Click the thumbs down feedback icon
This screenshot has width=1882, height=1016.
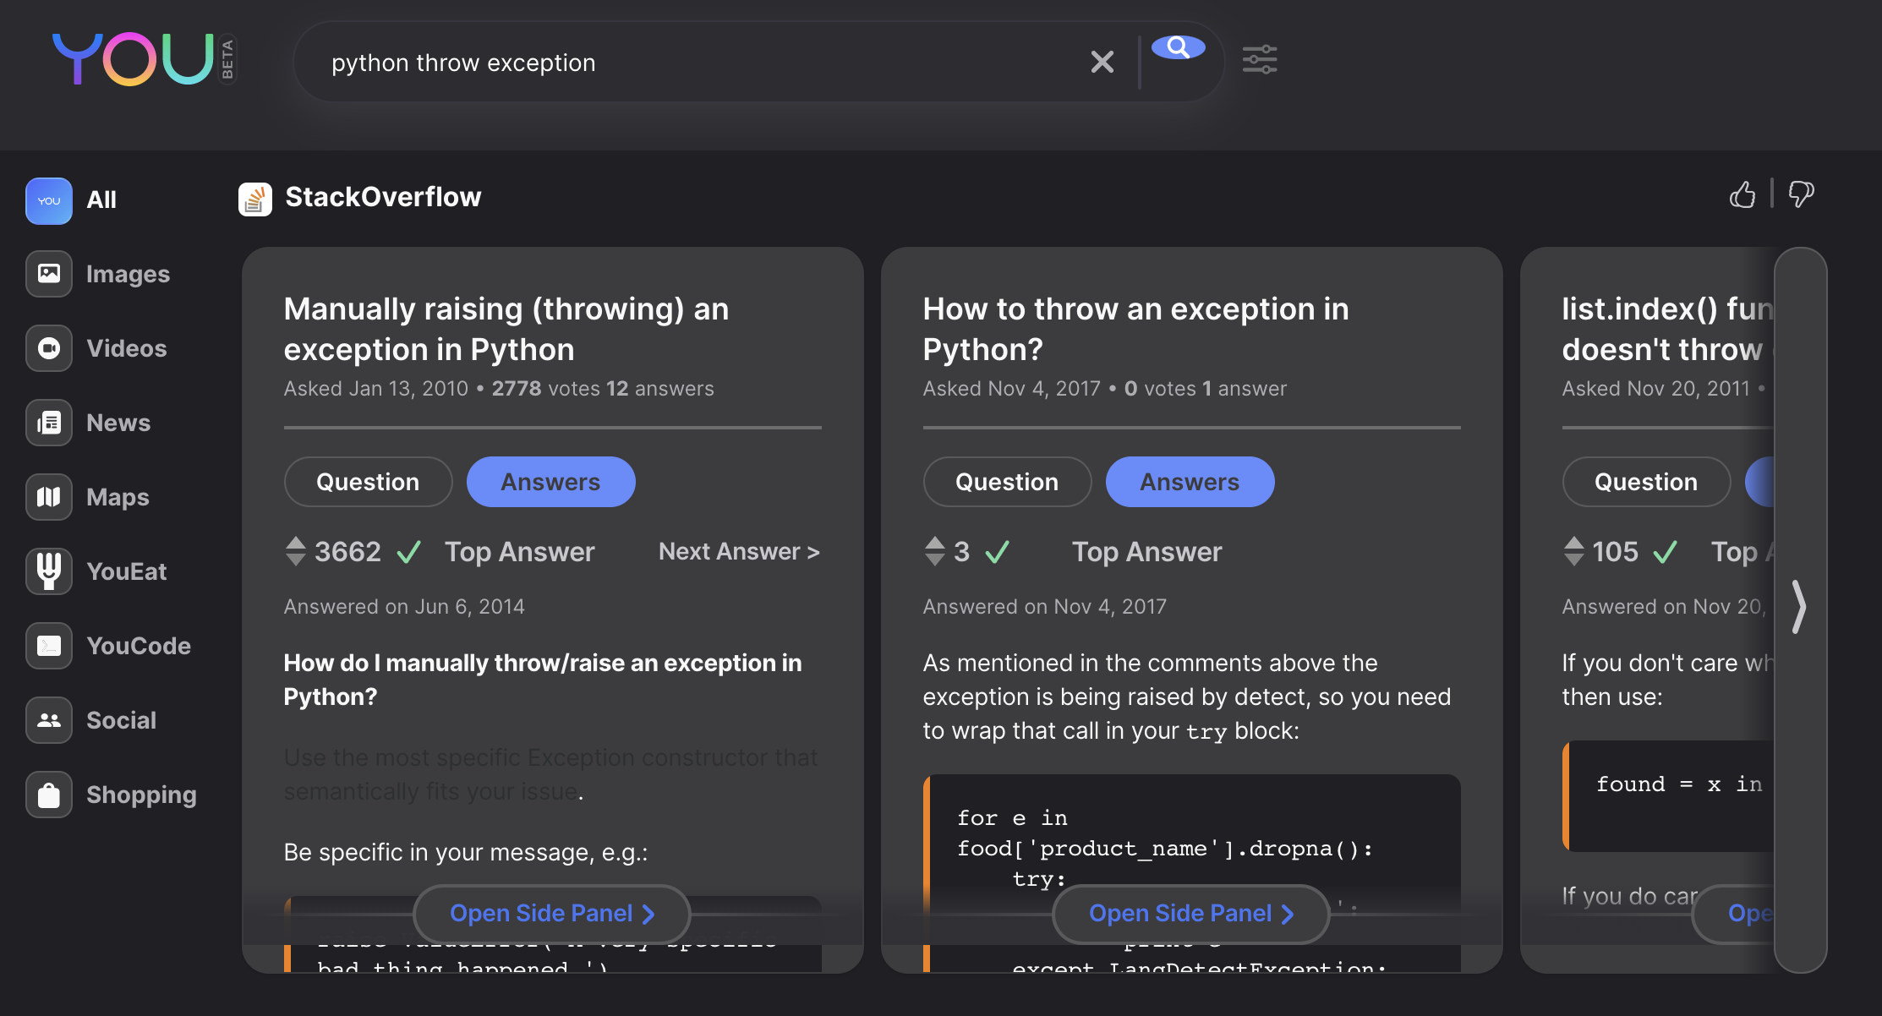pyautogui.click(x=1801, y=195)
